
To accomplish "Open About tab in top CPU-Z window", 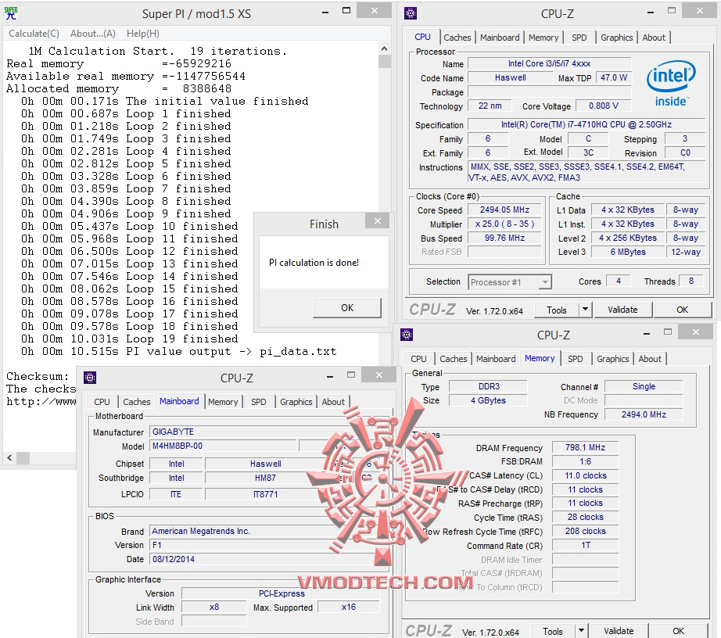I will (654, 38).
